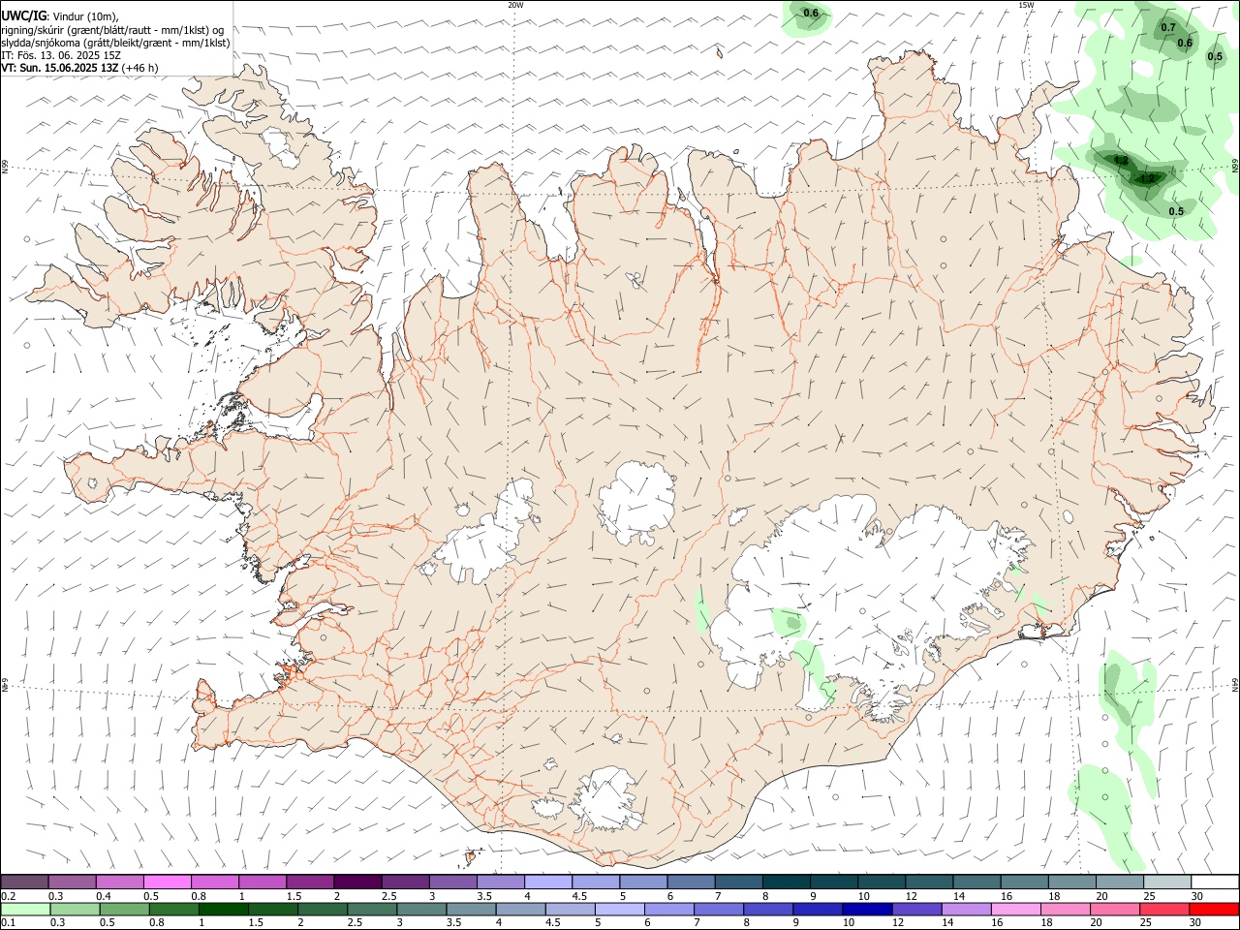1240x930 pixels.
Task: Click the white swatch after 30 in upper legend
Action: pos(1216,882)
